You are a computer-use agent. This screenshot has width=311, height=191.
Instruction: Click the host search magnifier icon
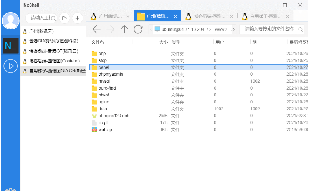53,18
